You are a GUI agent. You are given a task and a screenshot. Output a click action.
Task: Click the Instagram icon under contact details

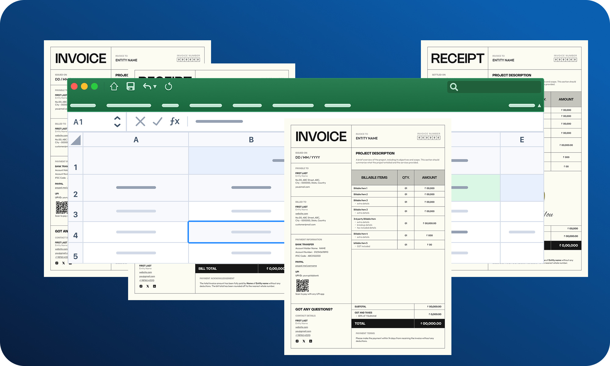[x=297, y=341]
